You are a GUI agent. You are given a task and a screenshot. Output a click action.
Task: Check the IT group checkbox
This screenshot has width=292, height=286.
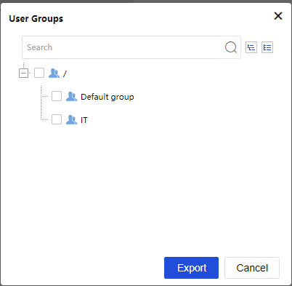coord(57,119)
